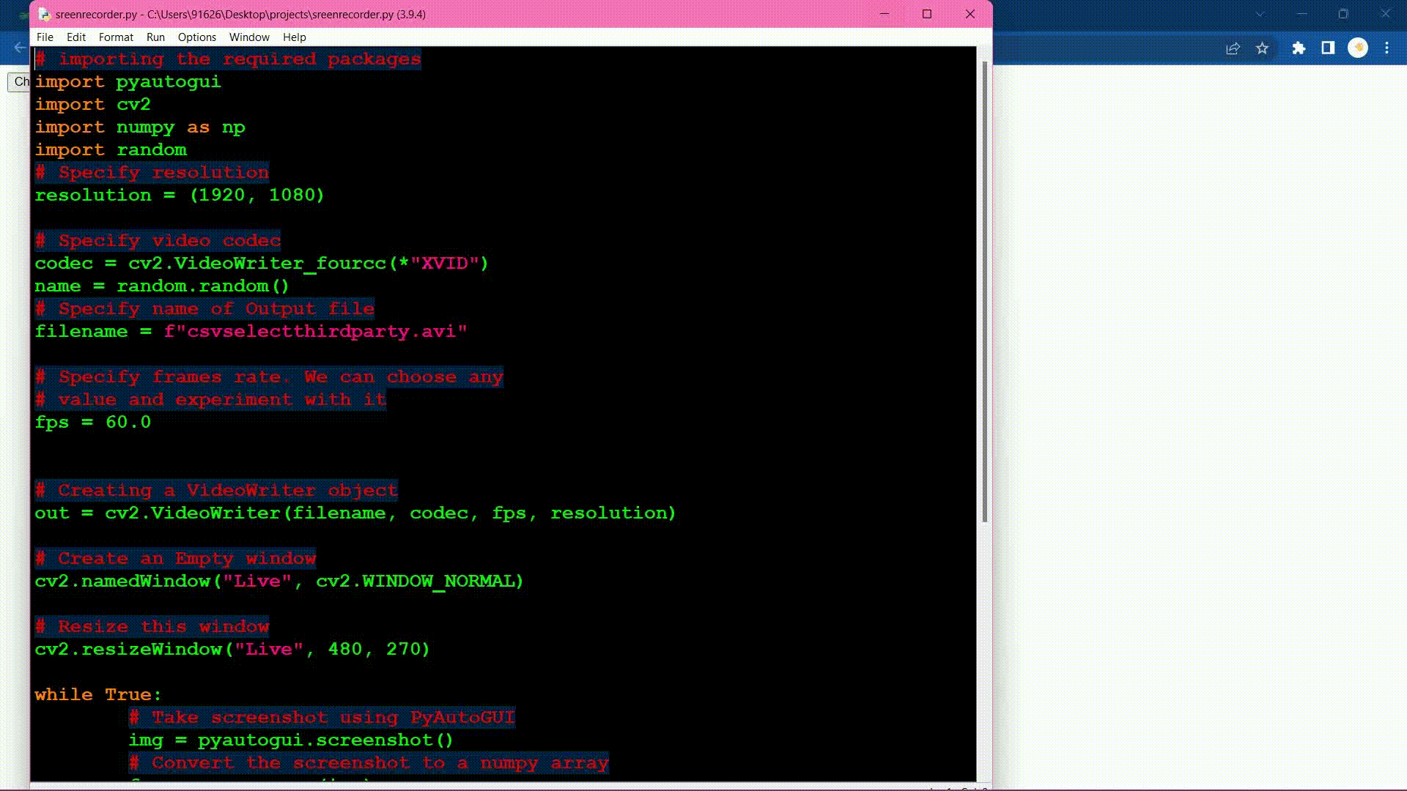Open the Edit menu
The width and height of the screenshot is (1407, 791).
(x=76, y=37)
